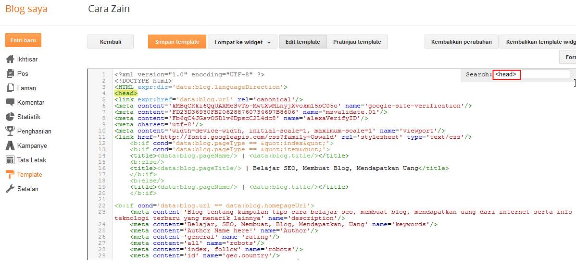Click the Laman pages icon
576x266 pixels.
pyautogui.click(x=10, y=88)
